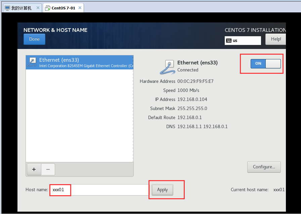Click Hardware Address value 00:0C:29:F9:F5:E7

click(x=196, y=81)
